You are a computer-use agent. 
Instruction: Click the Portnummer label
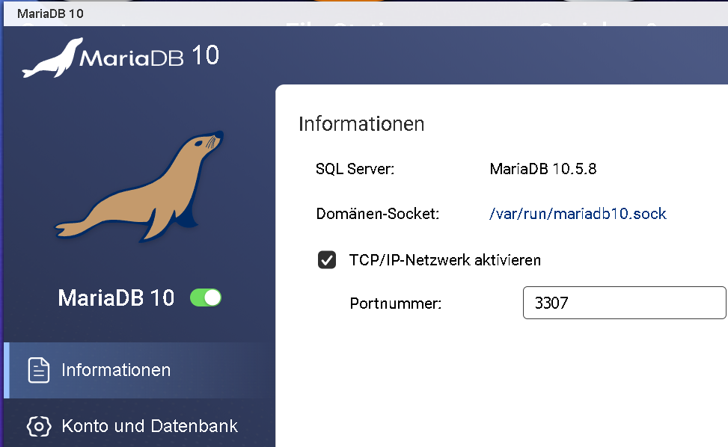[396, 303]
